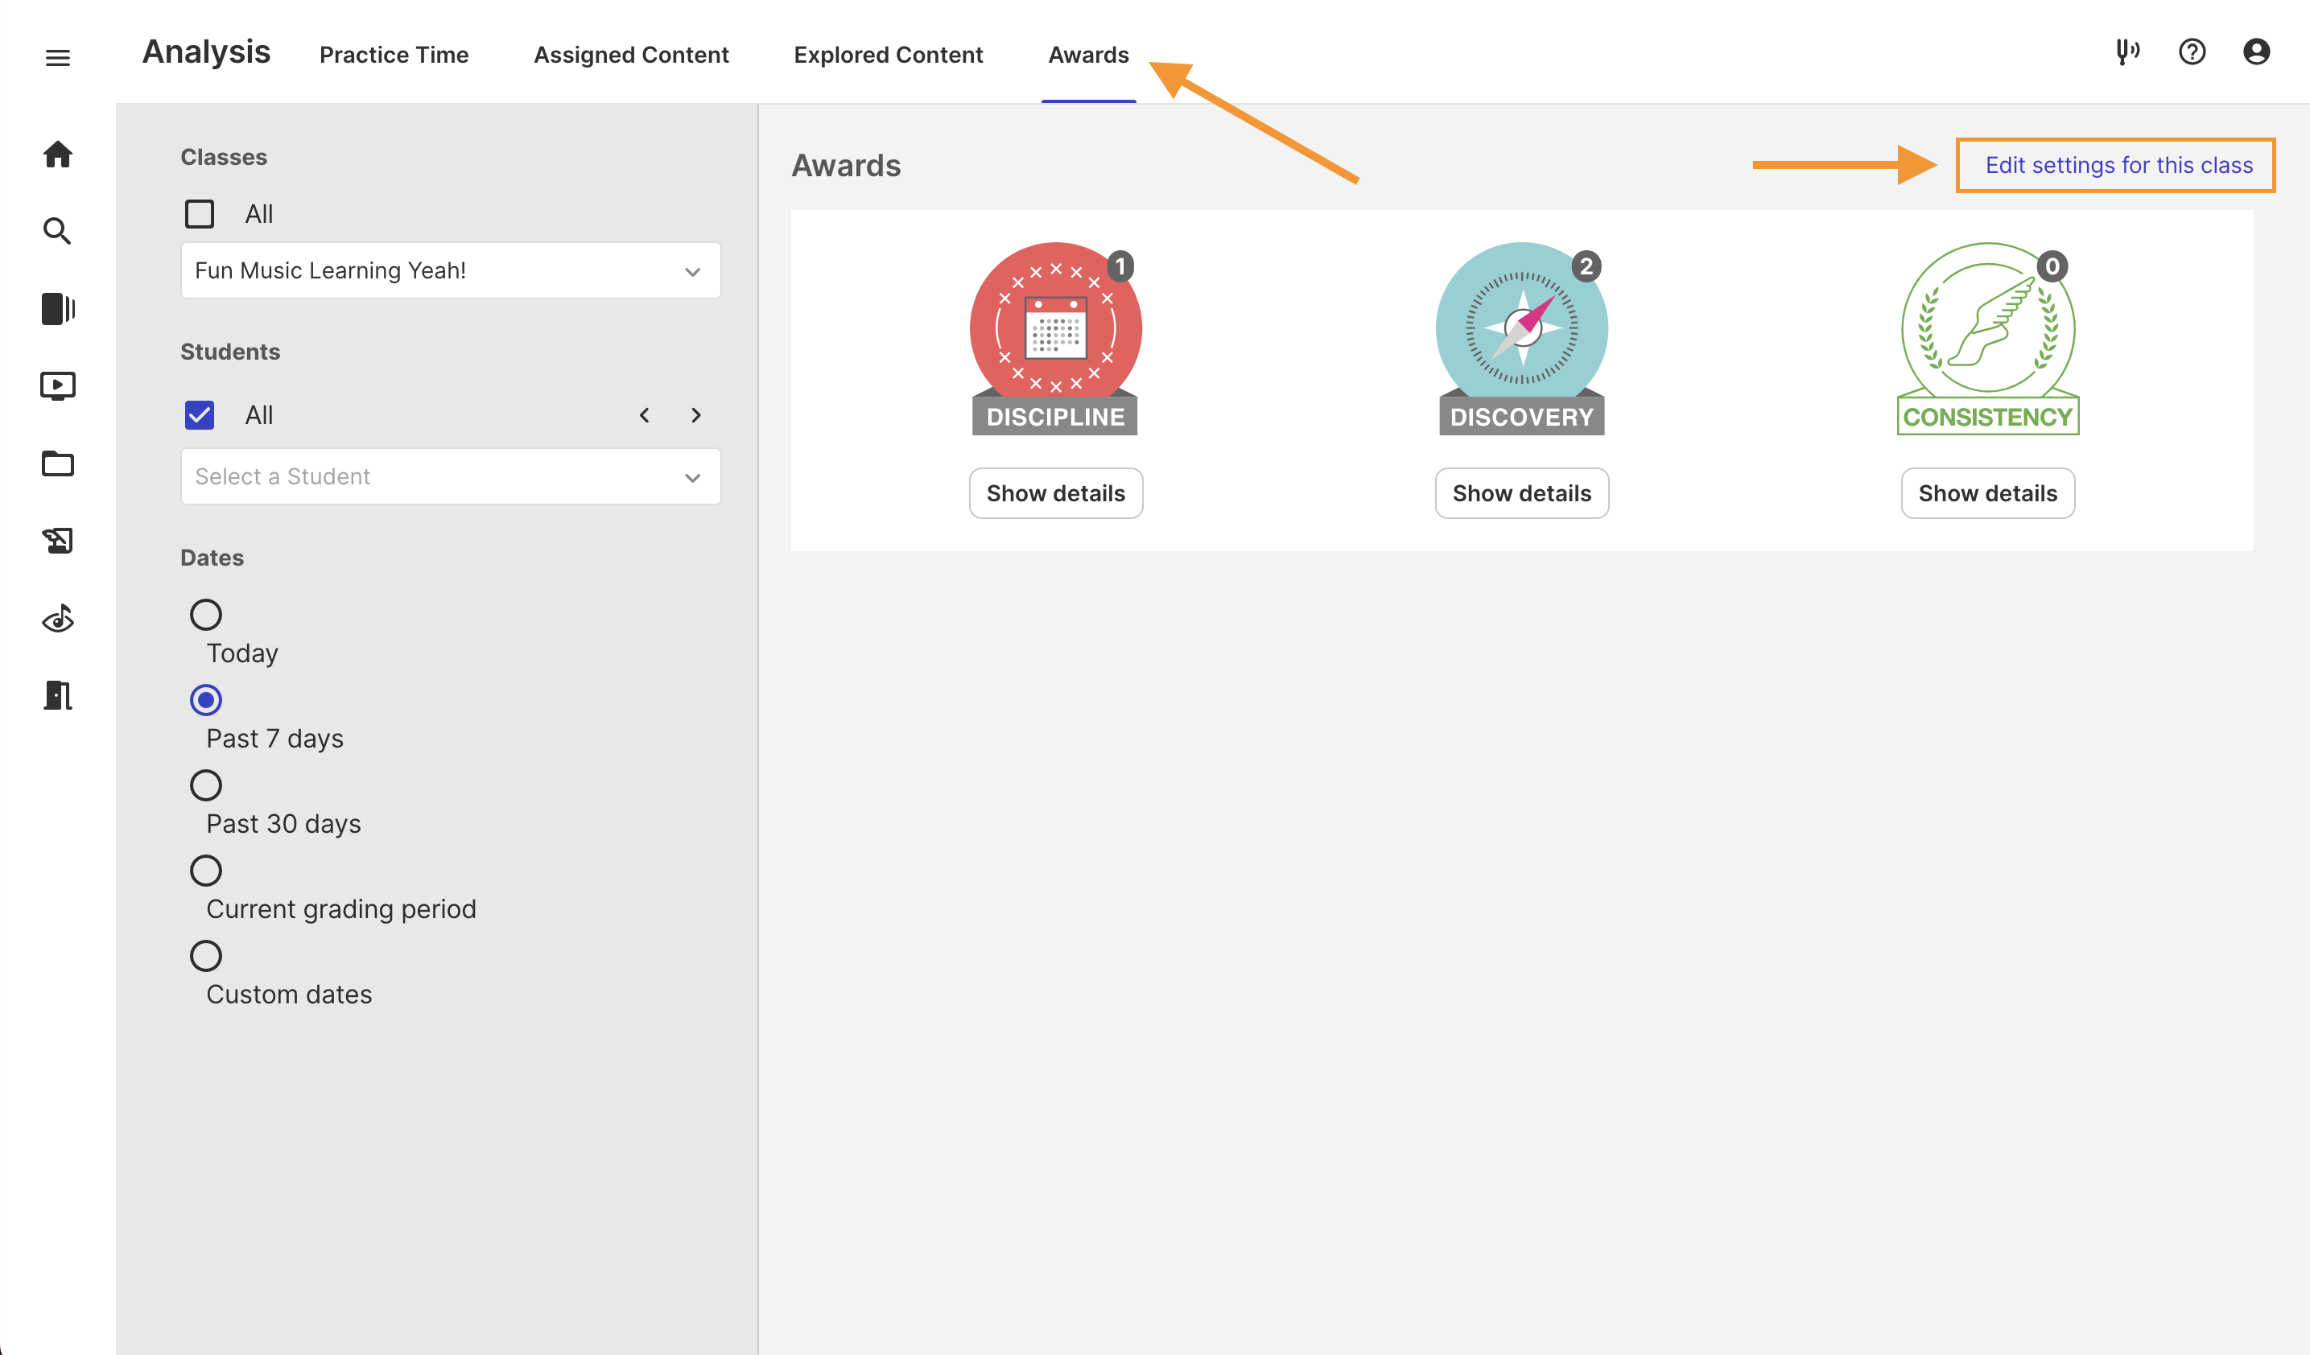Open the Fun Music Learning Yeah! class dropdown
Screen dimensions: 2310x1355
click(x=450, y=270)
